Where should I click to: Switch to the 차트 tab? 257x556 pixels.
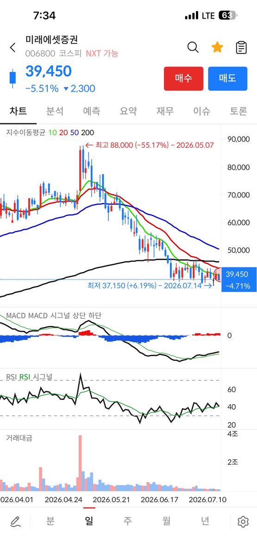(19, 111)
